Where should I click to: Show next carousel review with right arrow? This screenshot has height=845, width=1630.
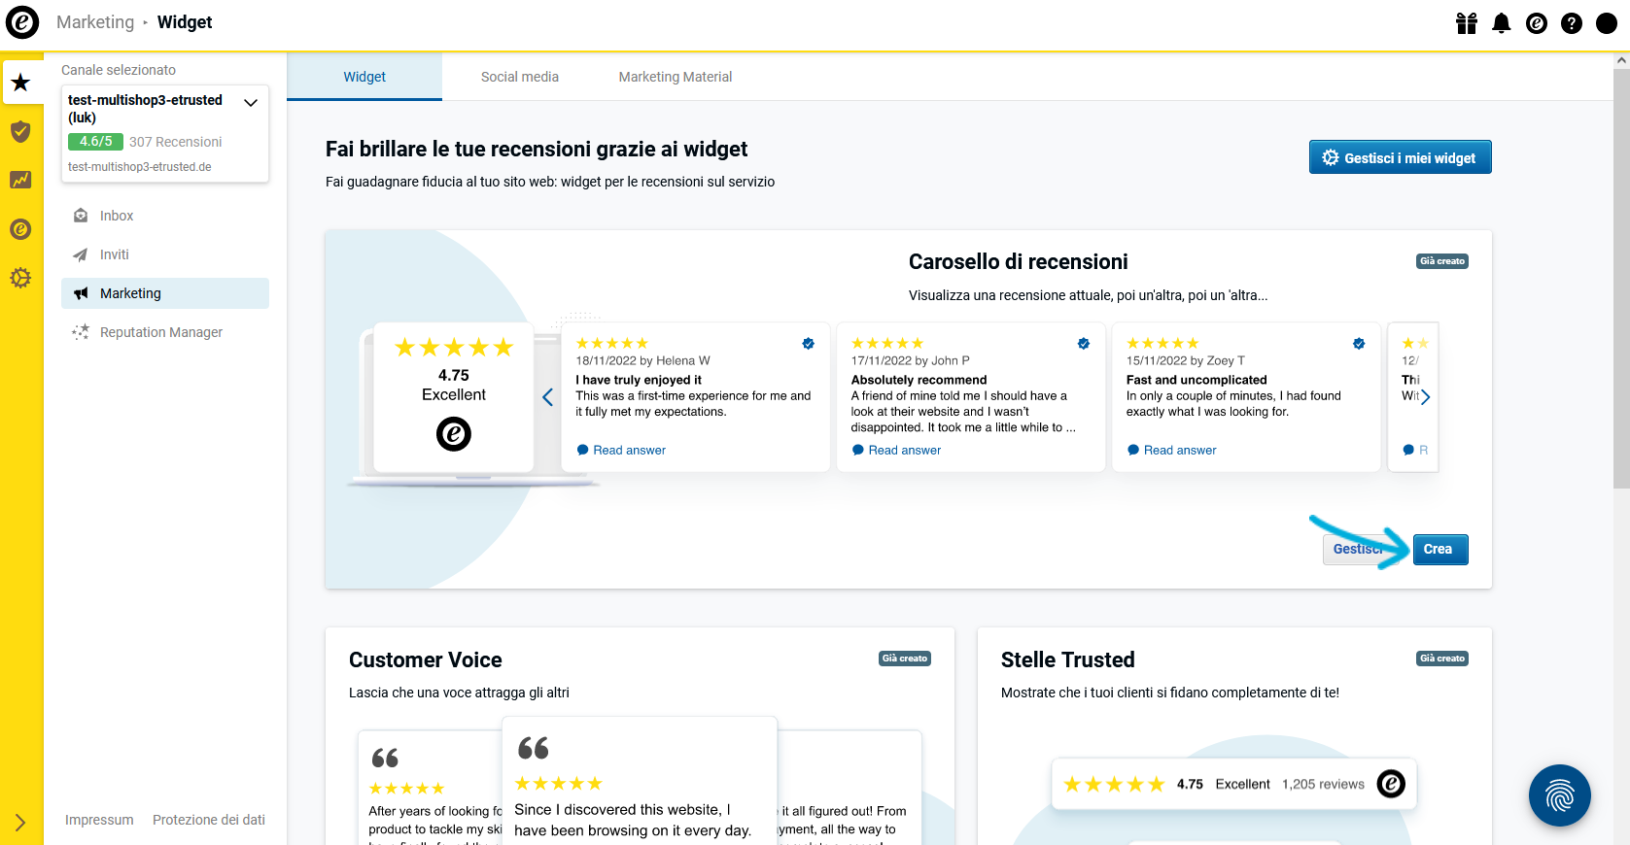click(1425, 396)
